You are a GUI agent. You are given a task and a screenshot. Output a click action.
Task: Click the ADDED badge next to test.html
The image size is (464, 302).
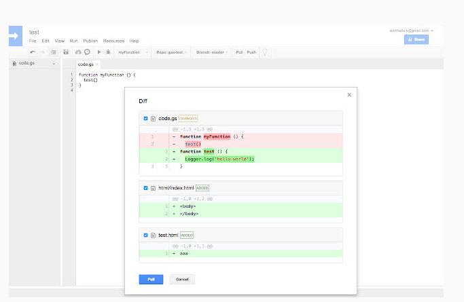click(187, 235)
